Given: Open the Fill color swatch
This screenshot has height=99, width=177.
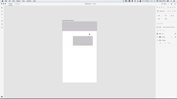Looking at the screenshot, I should pos(160,34).
